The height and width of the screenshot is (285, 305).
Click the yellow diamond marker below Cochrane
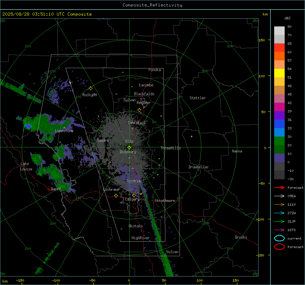(x=116, y=196)
